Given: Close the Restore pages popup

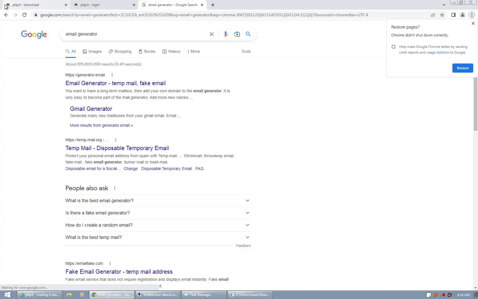Looking at the screenshot, I should 473,23.
